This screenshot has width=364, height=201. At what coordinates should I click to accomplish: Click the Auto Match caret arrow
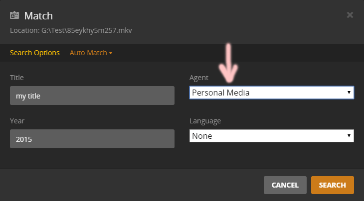coord(111,53)
